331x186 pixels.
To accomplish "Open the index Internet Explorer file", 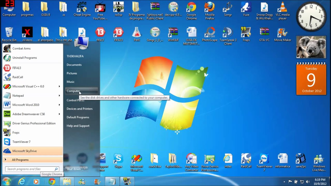I will (228, 161).
